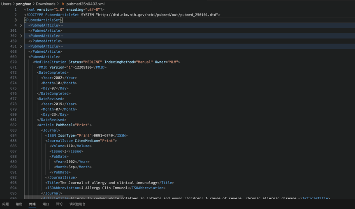Image resolution: width=355 pixels, height=209 pixels.
Task: Click pubmed25n0403.xml in the breadcrumb
Action: [85, 4]
